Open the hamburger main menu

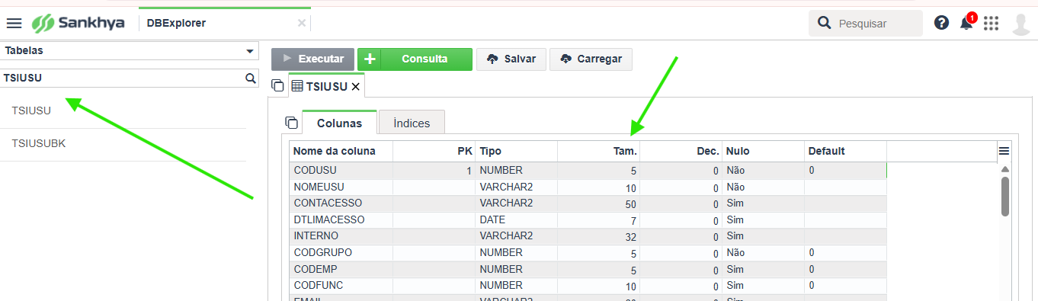pos(14,24)
